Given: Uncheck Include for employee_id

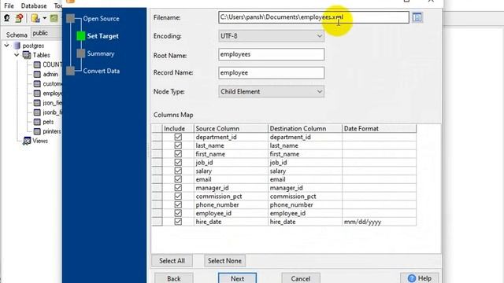Looking at the screenshot, I should point(178,213).
